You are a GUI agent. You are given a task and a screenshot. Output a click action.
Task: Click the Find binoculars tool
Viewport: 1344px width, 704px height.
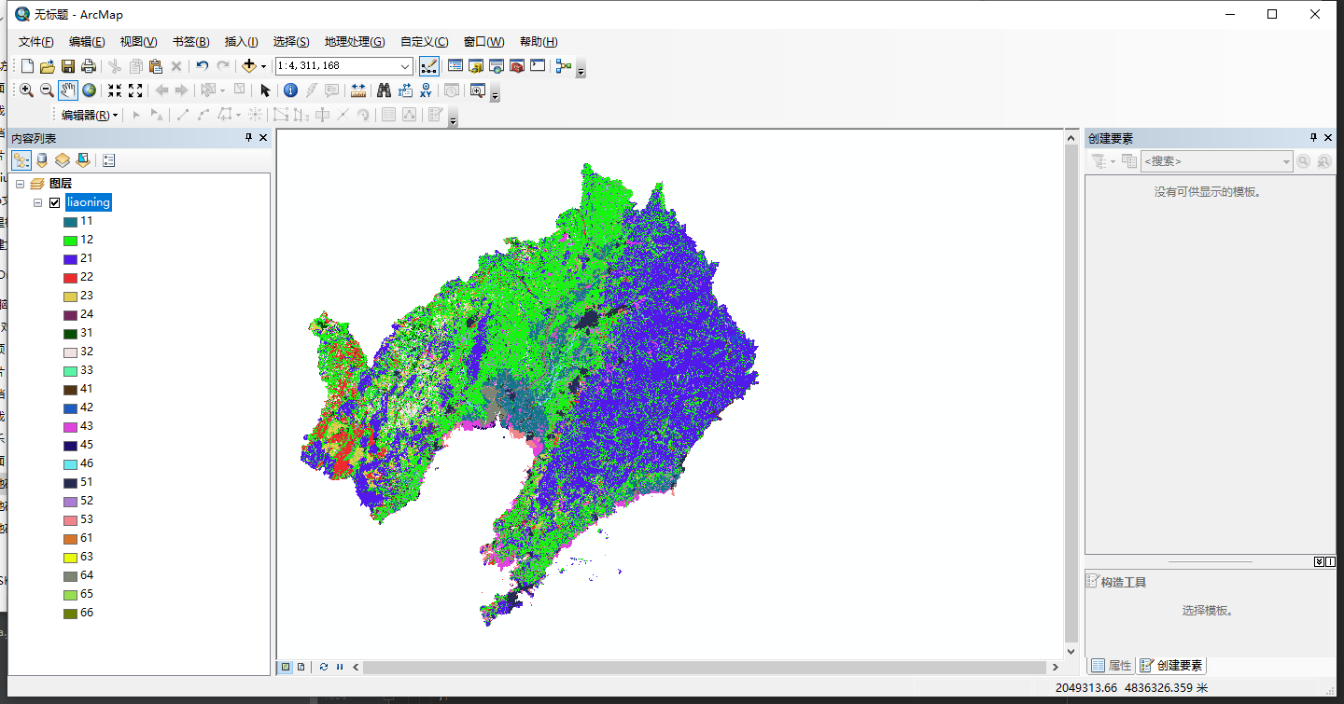385,90
